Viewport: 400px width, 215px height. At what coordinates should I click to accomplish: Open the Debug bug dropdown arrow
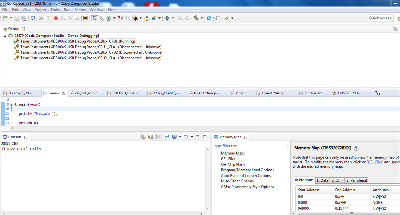(x=173, y=18)
